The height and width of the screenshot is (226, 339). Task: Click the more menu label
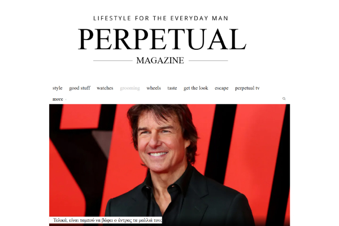58,99
